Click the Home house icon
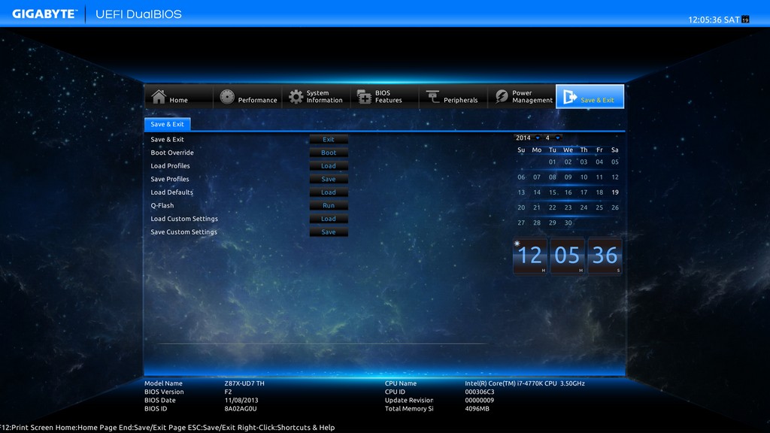This screenshot has height=433, width=770. [x=159, y=97]
